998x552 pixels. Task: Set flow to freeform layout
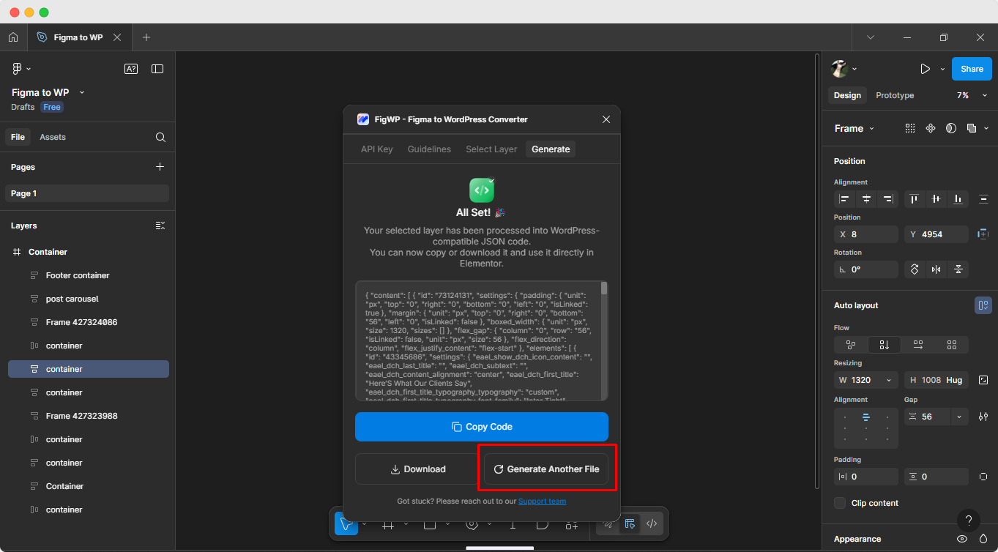coord(851,345)
